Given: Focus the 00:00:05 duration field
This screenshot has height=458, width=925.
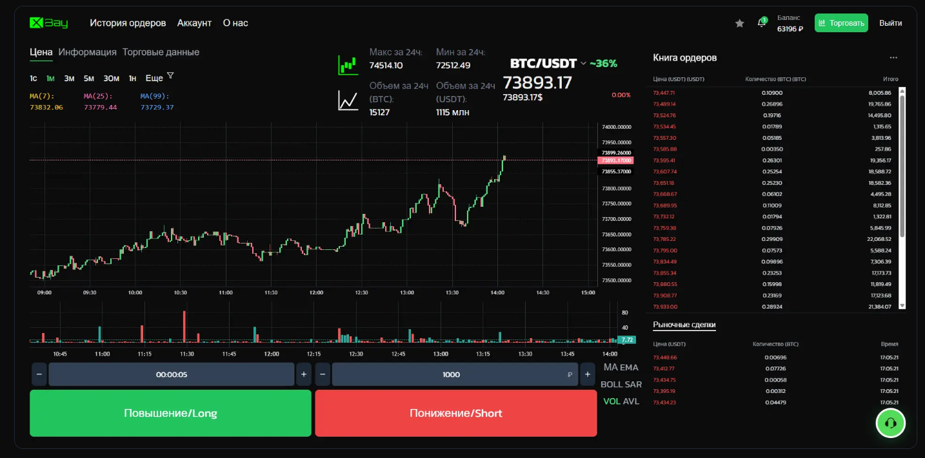Looking at the screenshot, I should (x=172, y=374).
